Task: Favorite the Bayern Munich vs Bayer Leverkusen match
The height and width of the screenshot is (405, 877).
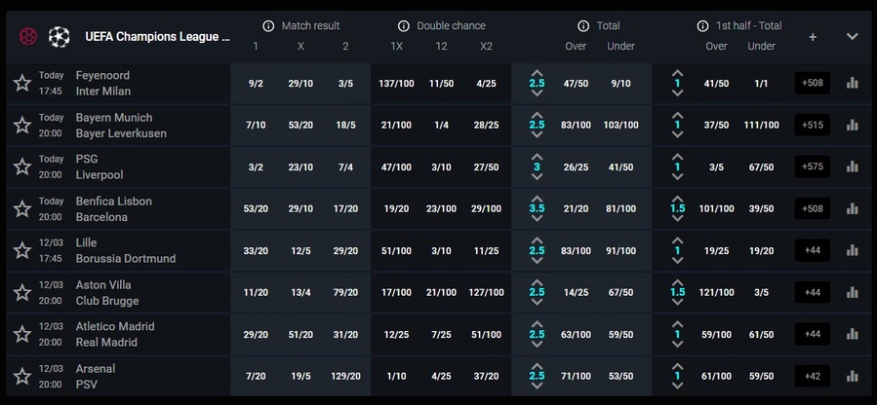Action: click(x=22, y=125)
